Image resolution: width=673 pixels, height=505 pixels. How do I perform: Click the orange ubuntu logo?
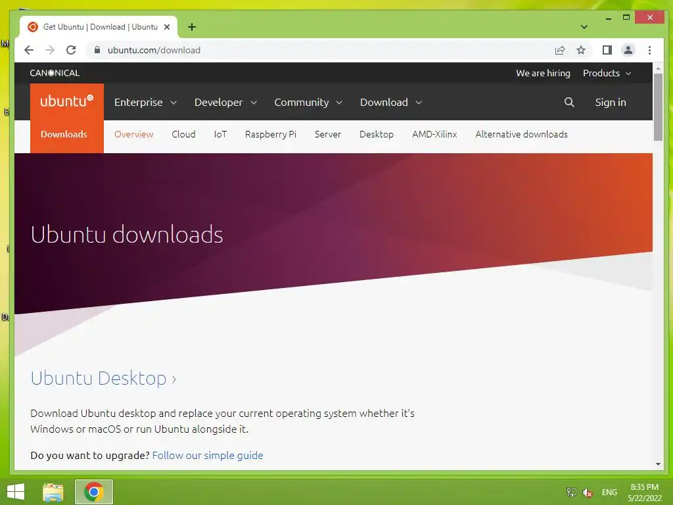click(x=67, y=101)
